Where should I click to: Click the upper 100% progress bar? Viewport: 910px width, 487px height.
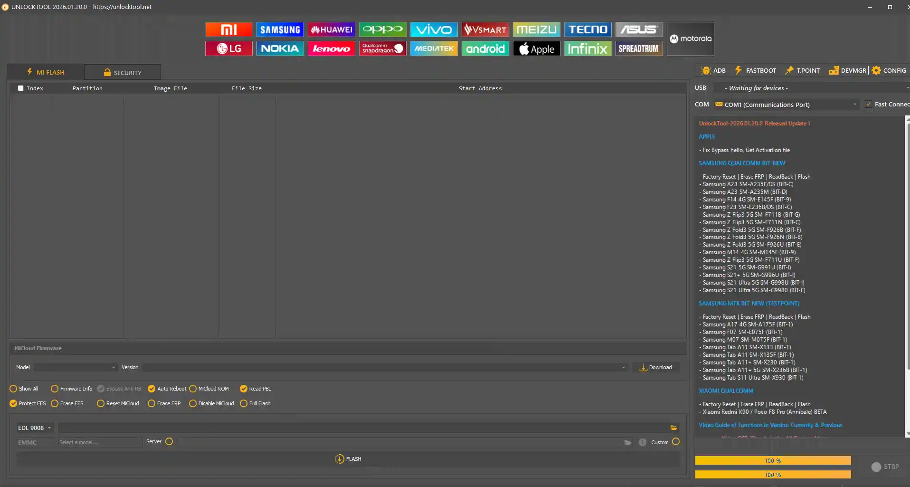click(x=773, y=460)
